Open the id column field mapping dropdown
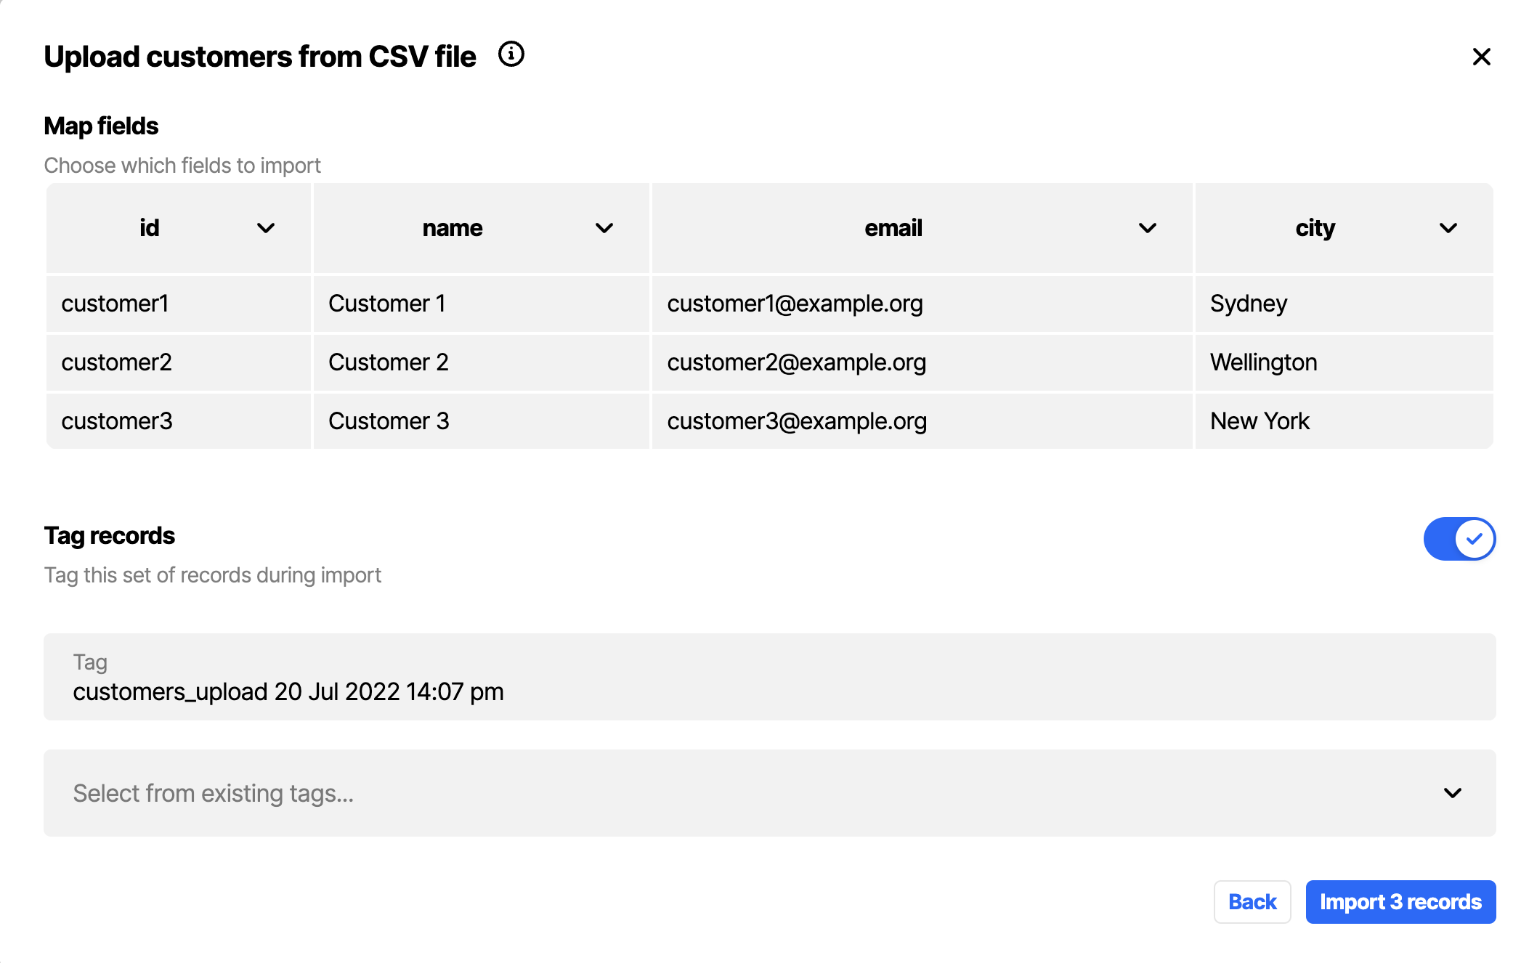1537x963 pixels. tap(266, 228)
